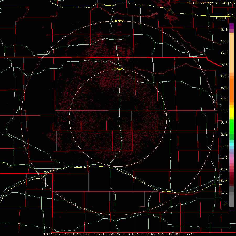Click the 1.8 legend value
This screenshot has width=236, height=236.
[224, 146]
